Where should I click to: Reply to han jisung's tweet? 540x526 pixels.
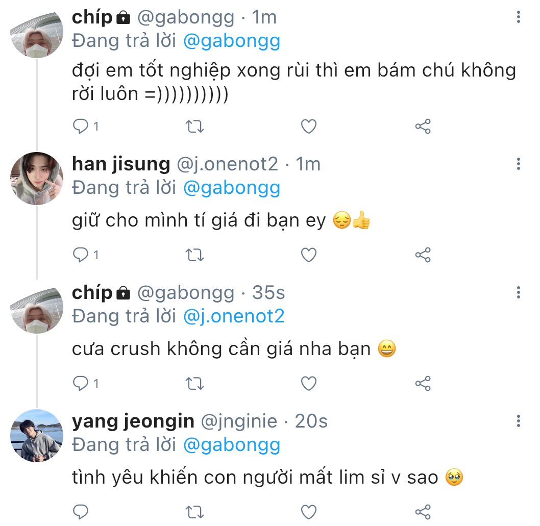click(x=81, y=254)
